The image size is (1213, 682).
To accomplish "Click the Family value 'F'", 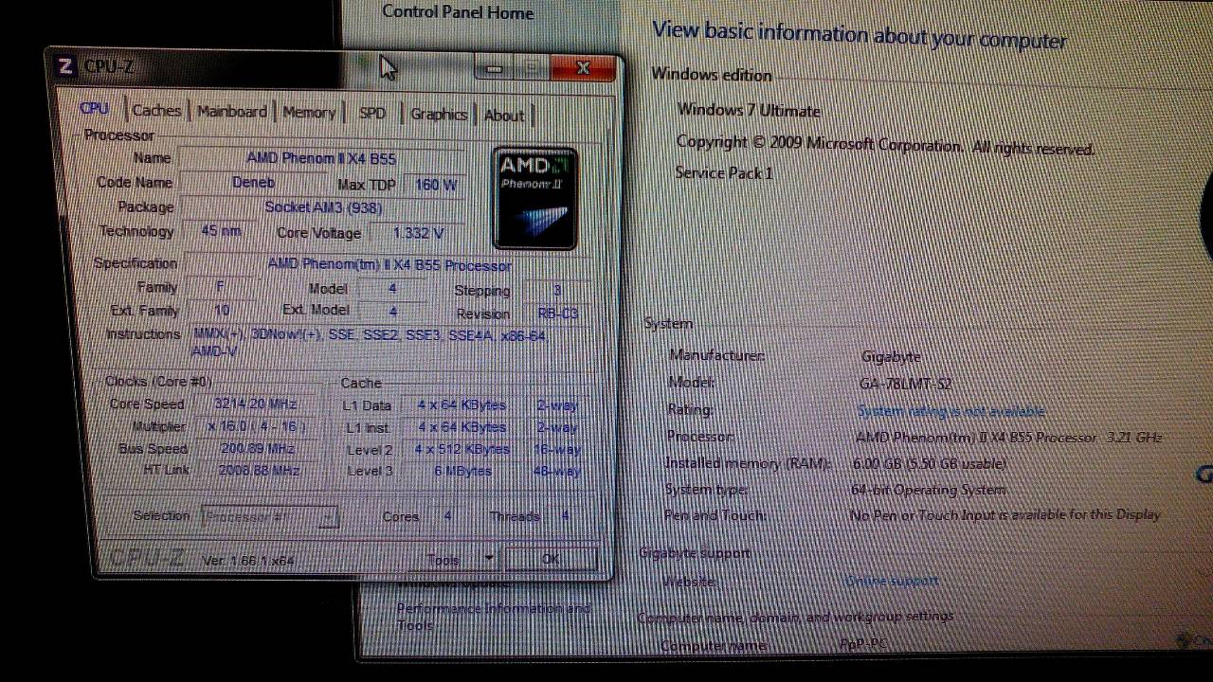I will (221, 287).
